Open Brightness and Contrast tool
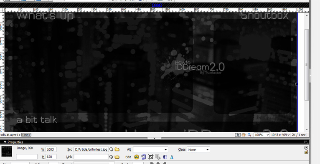320x164 pixels. [165, 157]
